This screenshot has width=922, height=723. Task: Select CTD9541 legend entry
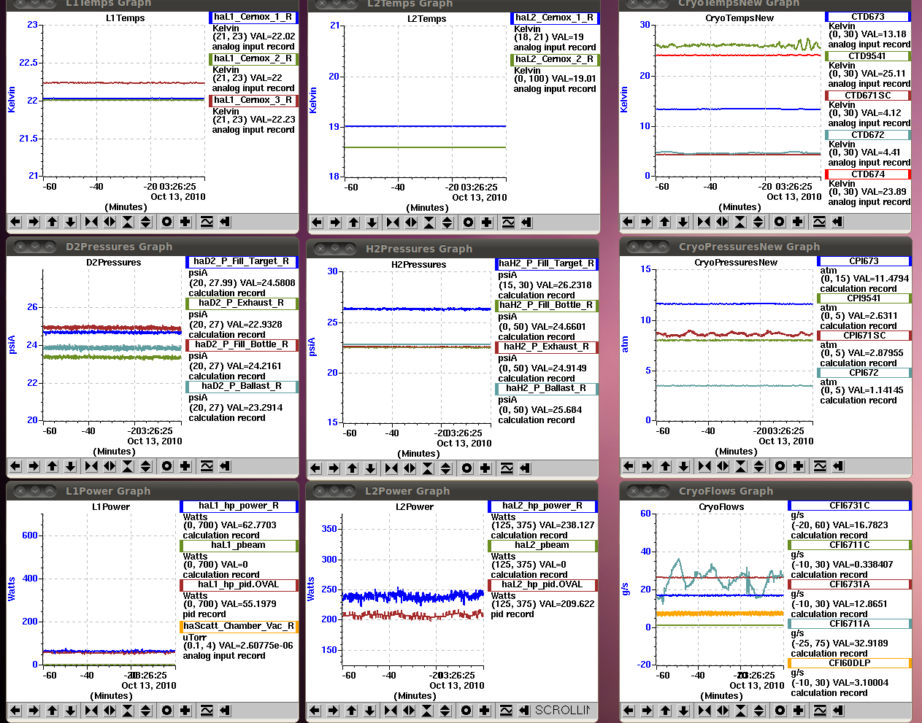868,56
